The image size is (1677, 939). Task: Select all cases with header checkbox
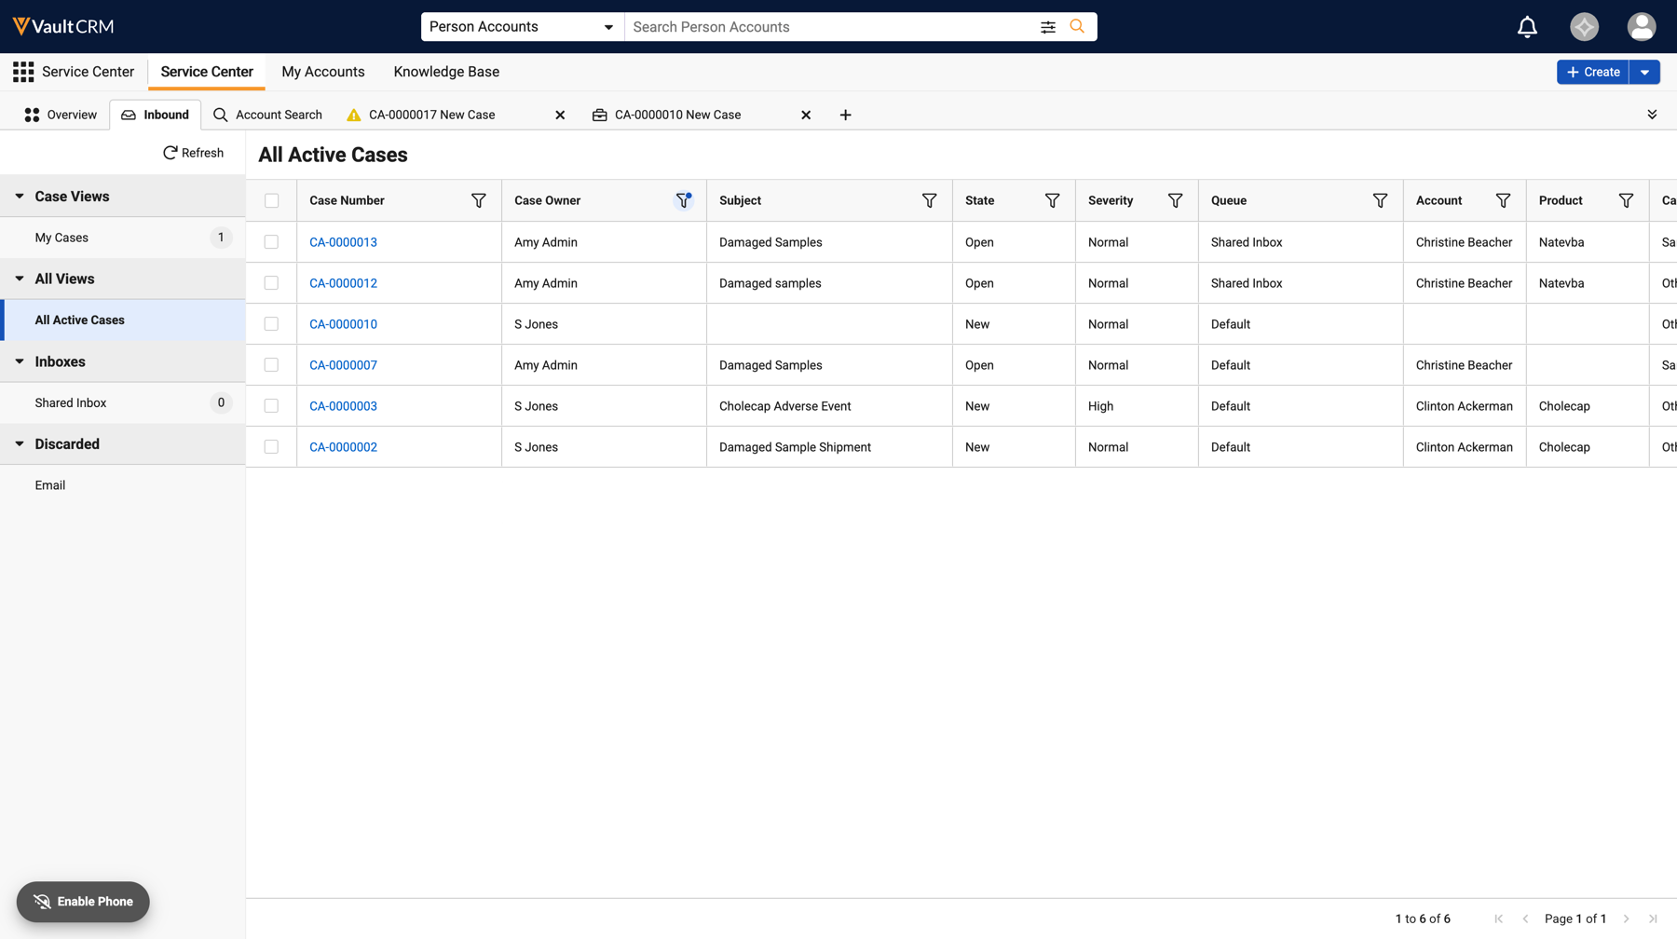pyautogui.click(x=271, y=200)
